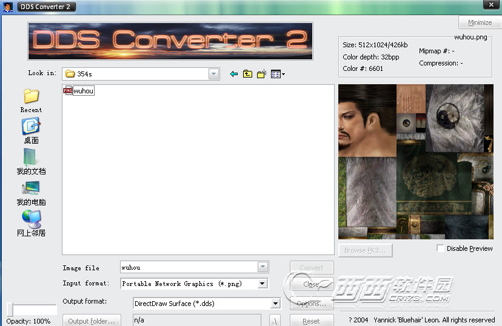Image resolution: width=502 pixels, height=326 pixels.
Task: Go back using the blue arrow icon
Action: coord(234,74)
